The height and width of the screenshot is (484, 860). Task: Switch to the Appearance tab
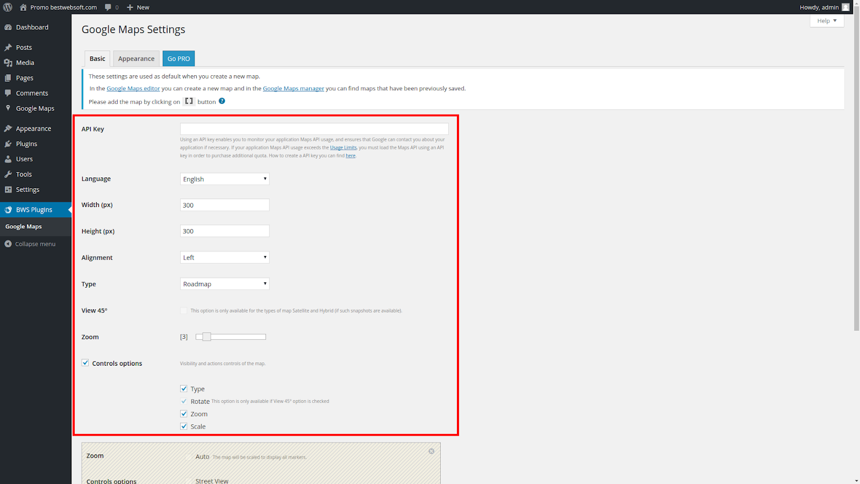click(136, 59)
